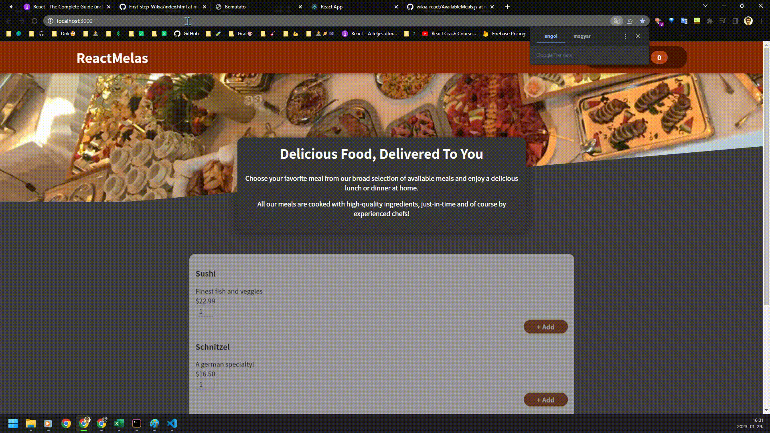Open Chrome three-dot main menu

762,21
